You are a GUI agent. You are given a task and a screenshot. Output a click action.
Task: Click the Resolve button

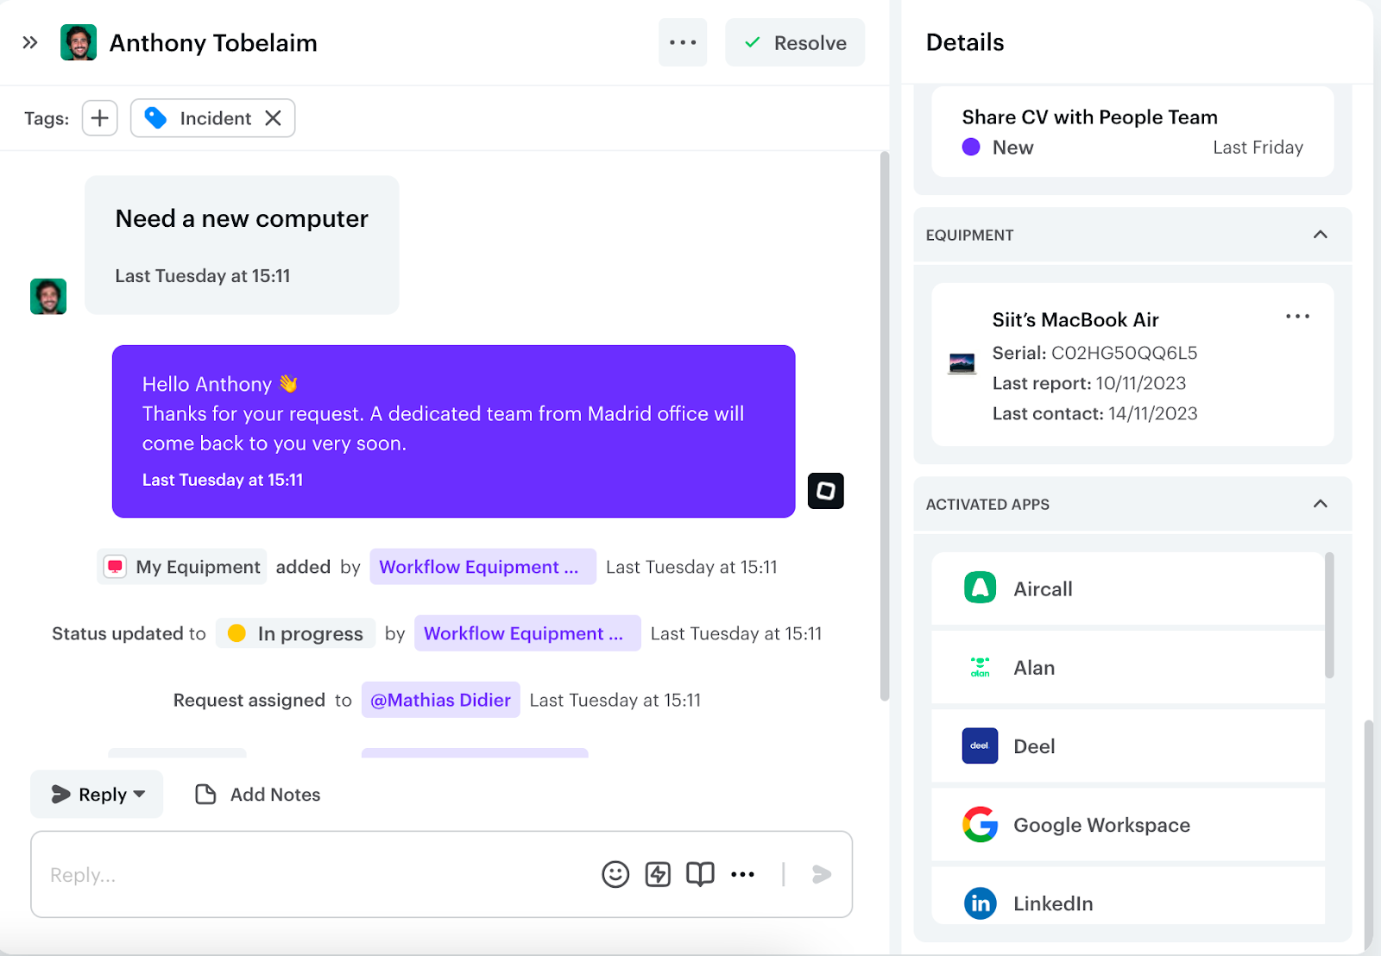(x=794, y=41)
